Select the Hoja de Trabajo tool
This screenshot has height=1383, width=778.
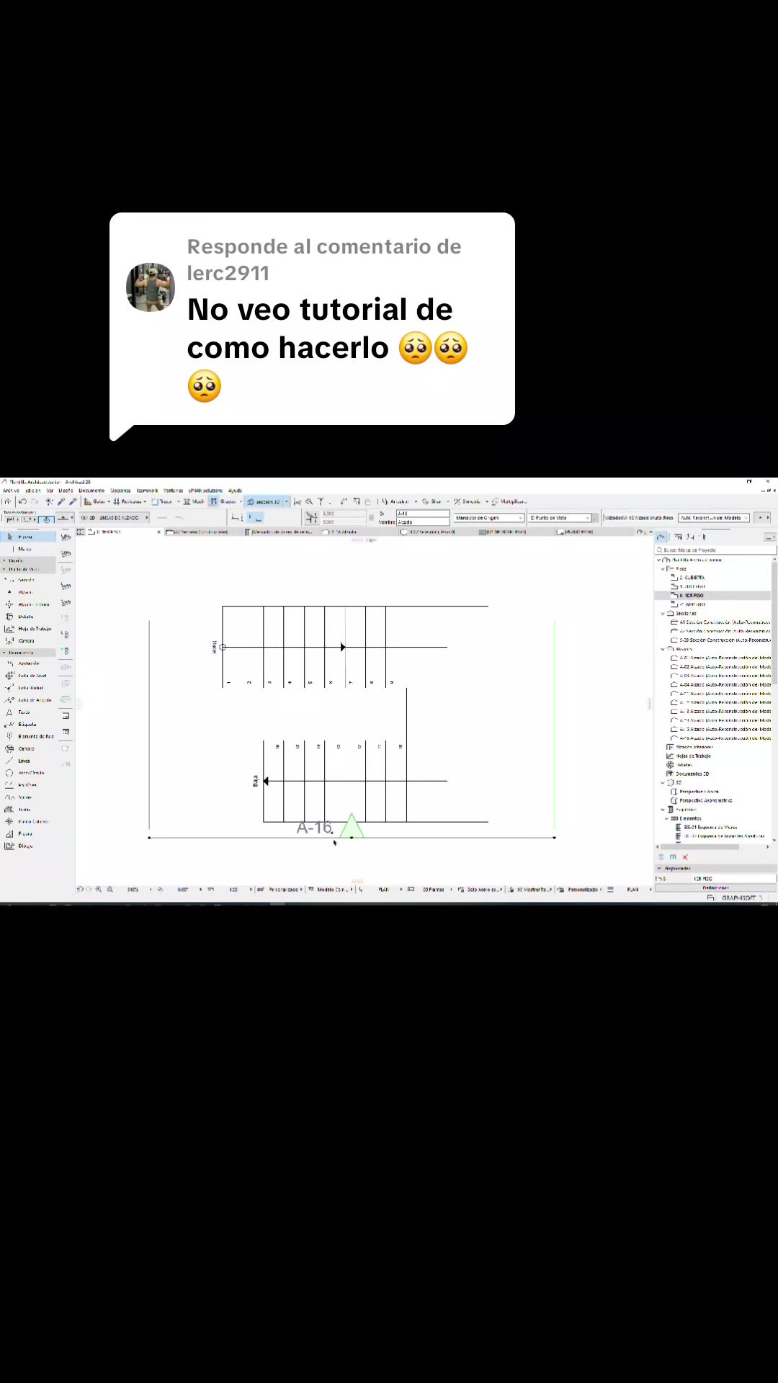pyautogui.click(x=28, y=628)
